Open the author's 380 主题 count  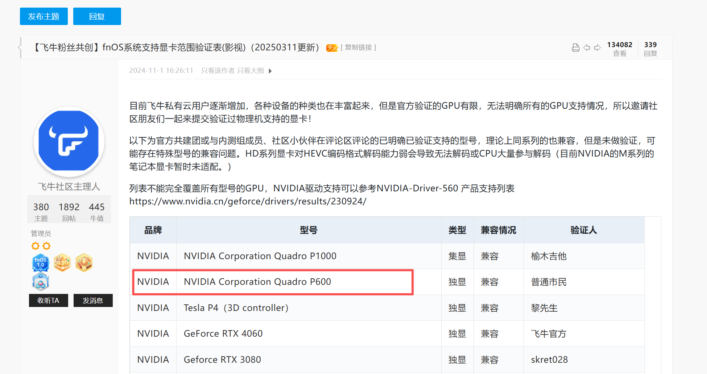coord(41,212)
